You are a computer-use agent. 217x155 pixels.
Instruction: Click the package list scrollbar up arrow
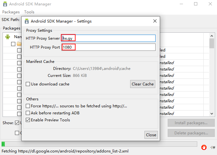pyautogui.click(x=212, y=36)
